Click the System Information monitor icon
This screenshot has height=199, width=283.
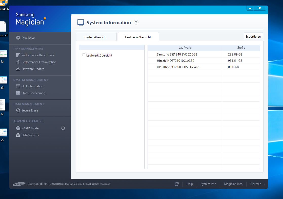(x=81, y=22)
